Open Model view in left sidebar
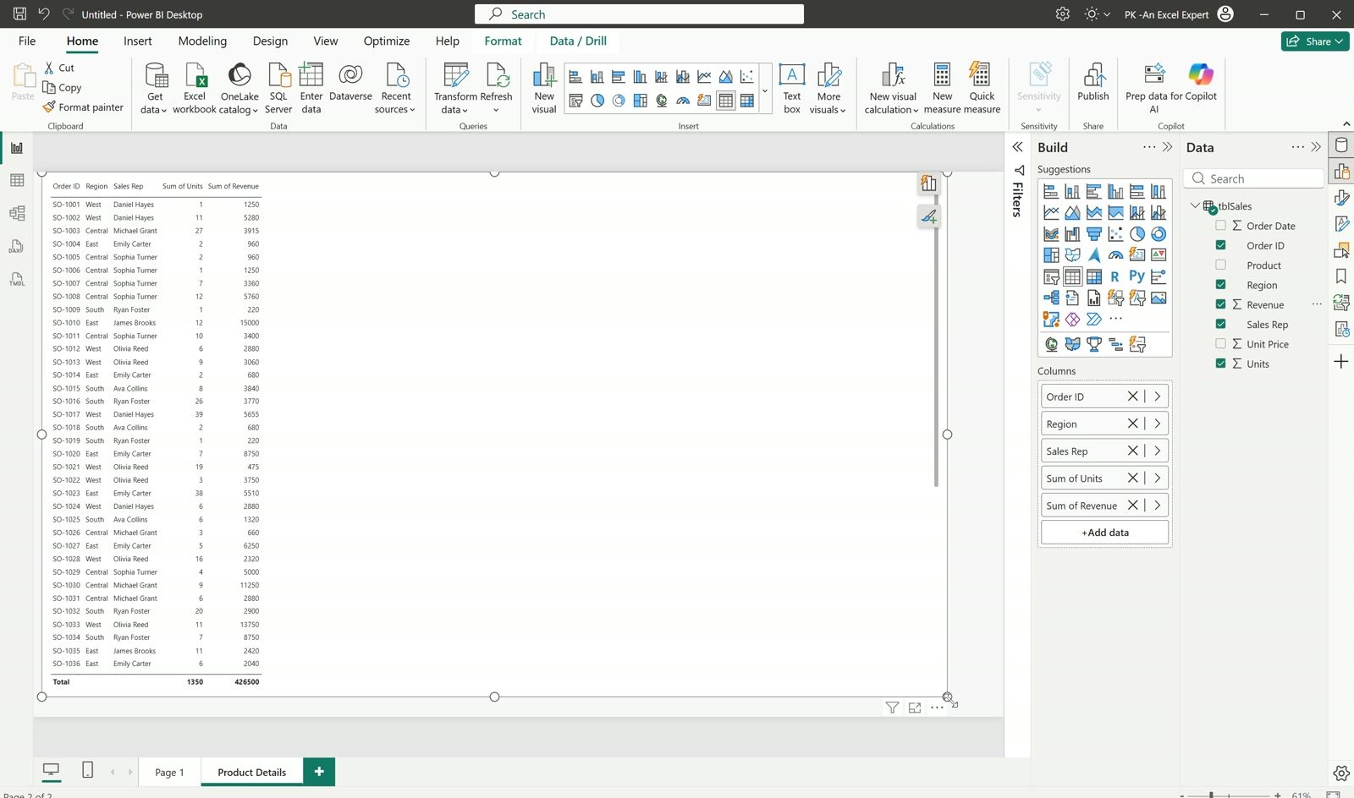1354x798 pixels. click(17, 213)
